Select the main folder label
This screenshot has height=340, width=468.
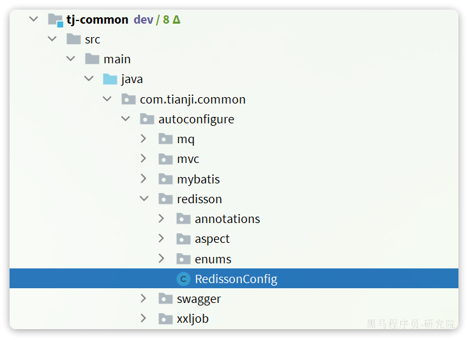click(x=117, y=59)
